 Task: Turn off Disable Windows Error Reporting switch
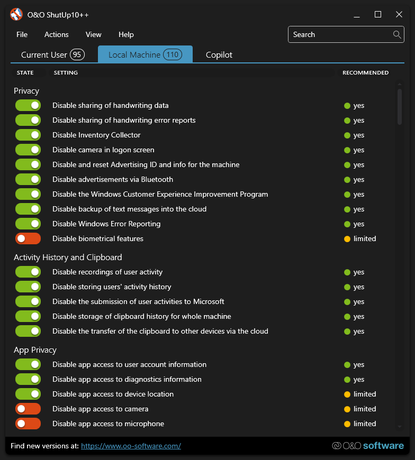click(28, 224)
